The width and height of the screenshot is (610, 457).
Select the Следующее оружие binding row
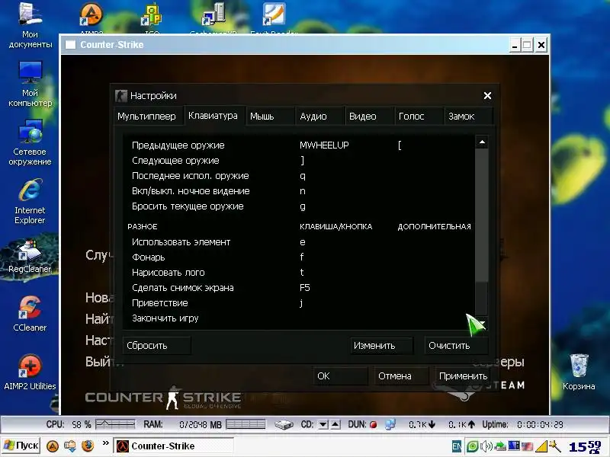(x=300, y=161)
